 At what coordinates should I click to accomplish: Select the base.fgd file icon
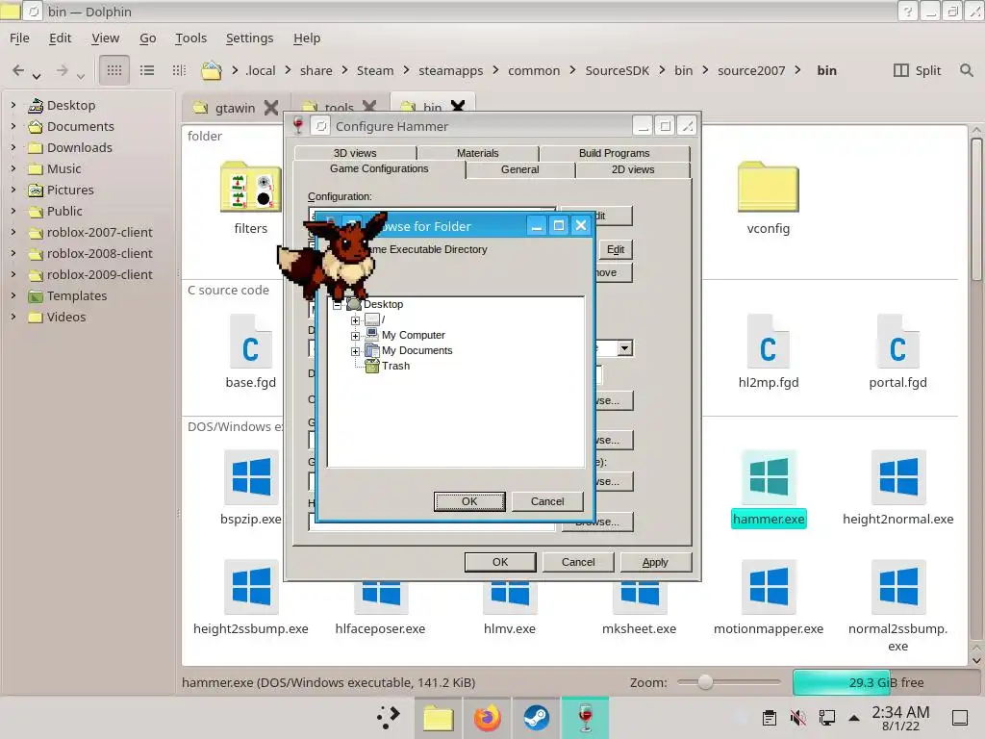(251, 342)
